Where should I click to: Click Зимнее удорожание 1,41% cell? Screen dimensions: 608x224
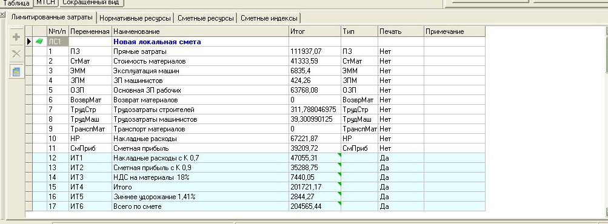(200, 197)
